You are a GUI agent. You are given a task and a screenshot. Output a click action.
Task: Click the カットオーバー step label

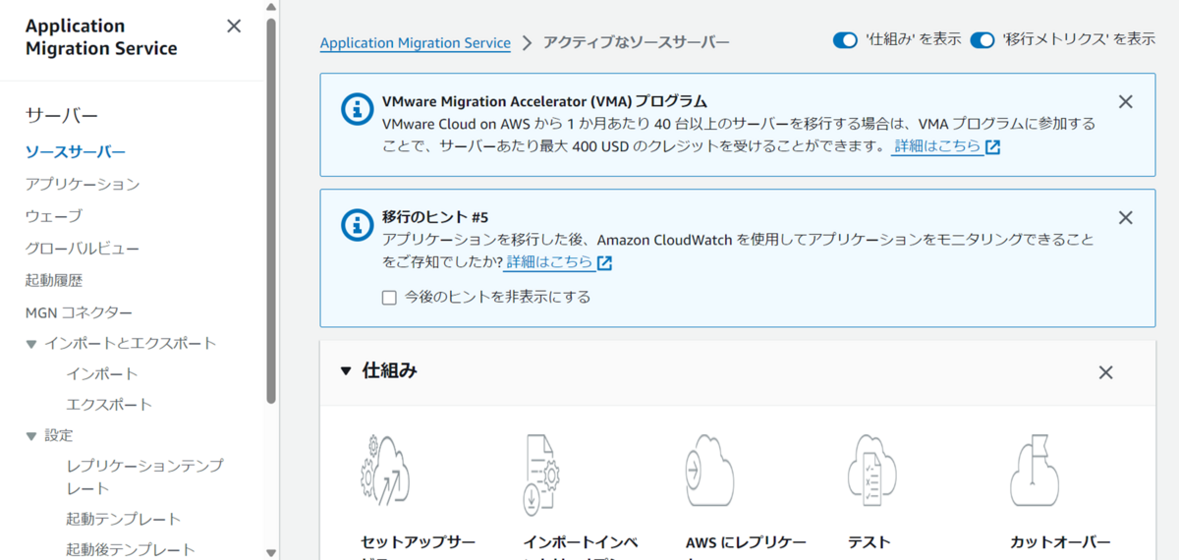point(1060,542)
